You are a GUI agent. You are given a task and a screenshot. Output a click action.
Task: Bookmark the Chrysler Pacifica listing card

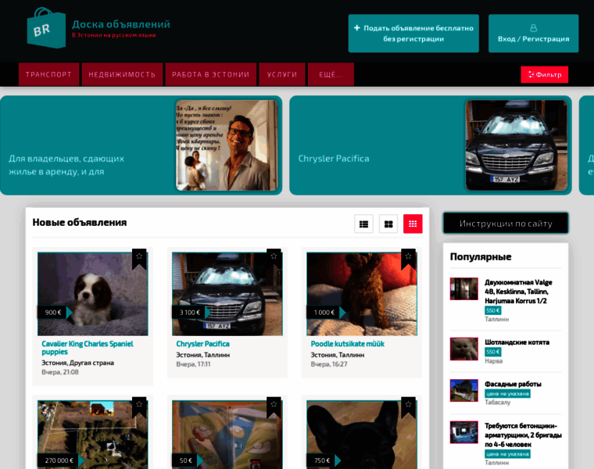pos(274,259)
